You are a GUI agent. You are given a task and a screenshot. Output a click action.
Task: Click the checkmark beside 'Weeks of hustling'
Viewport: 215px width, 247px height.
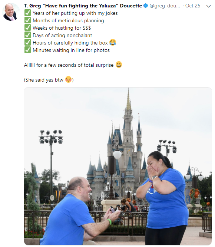click(x=27, y=27)
